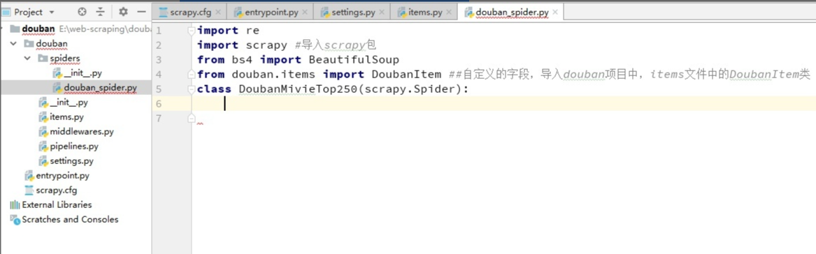Select Scratches and Consoles node
This screenshot has height=254, width=816.
point(70,219)
